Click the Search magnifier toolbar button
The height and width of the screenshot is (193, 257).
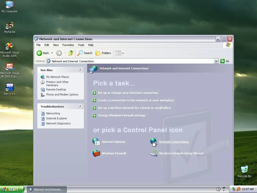[85, 53]
